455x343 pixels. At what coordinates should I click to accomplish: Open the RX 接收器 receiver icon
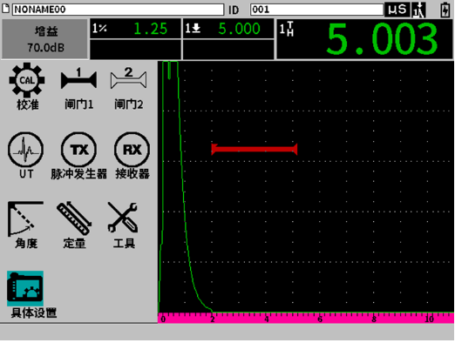pyautogui.click(x=132, y=156)
